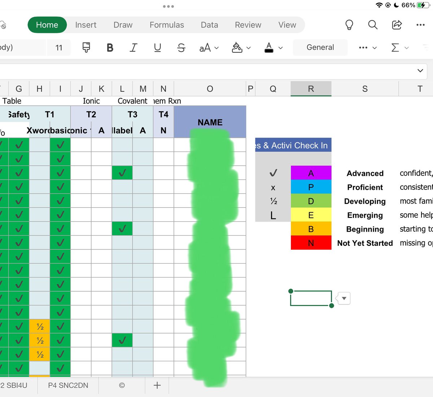Image resolution: width=433 pixels, height=397 pixels.
Task: Expand the formula bar chevron
Action: click(420, 71)
